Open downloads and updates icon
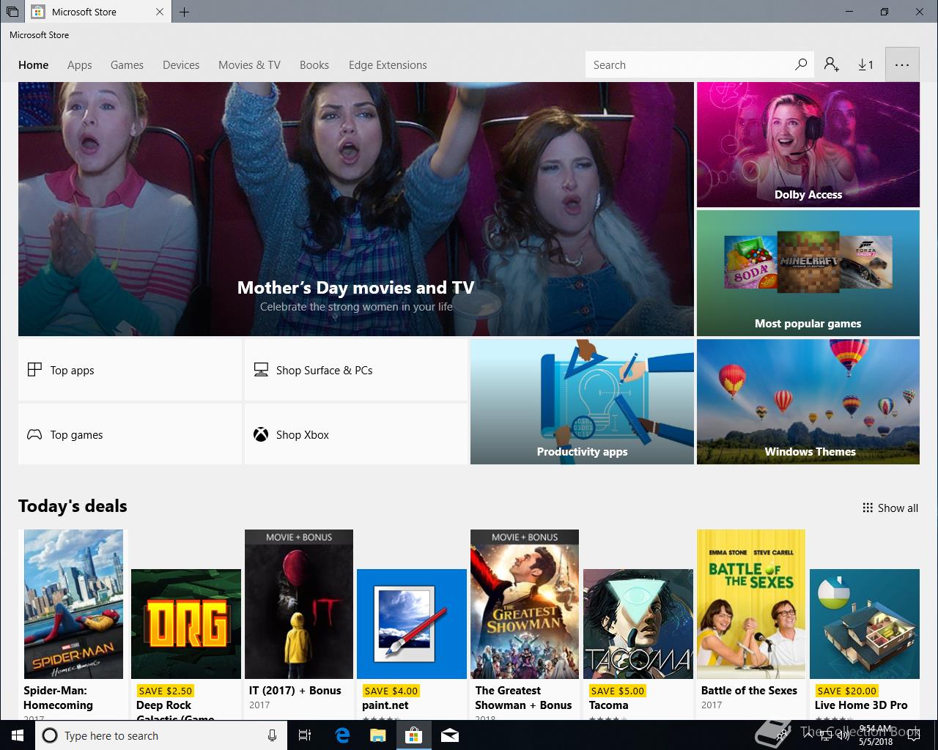This screenshot has height=750, width=938. pyautogui.click(x=865, y=64)
